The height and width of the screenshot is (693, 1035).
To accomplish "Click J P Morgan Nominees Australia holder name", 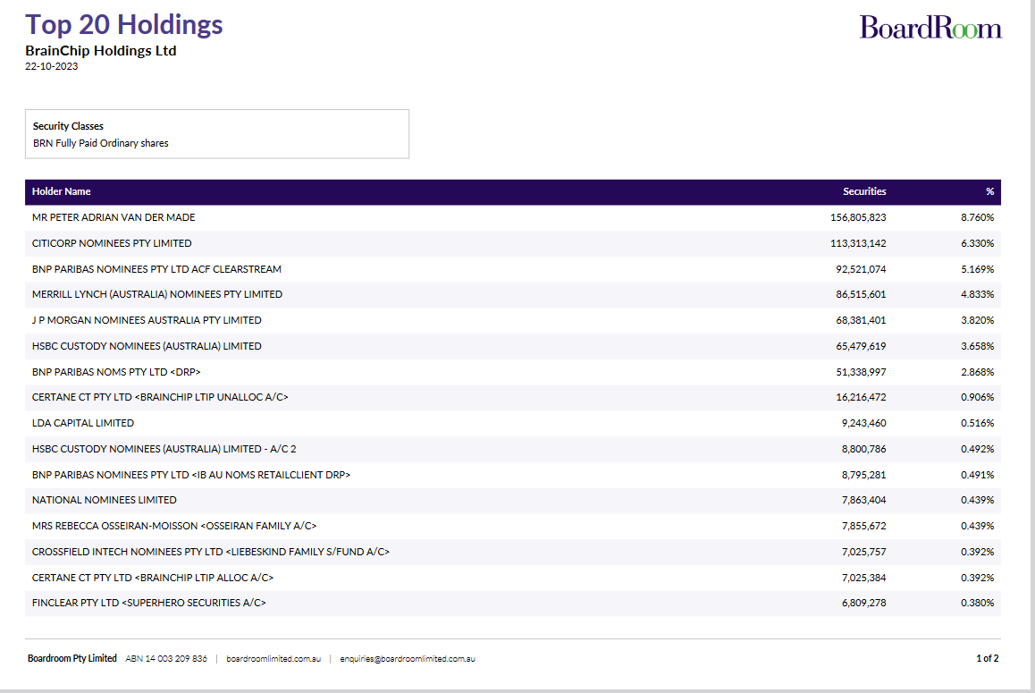I will pyautogui.click(x=147, y=320).
